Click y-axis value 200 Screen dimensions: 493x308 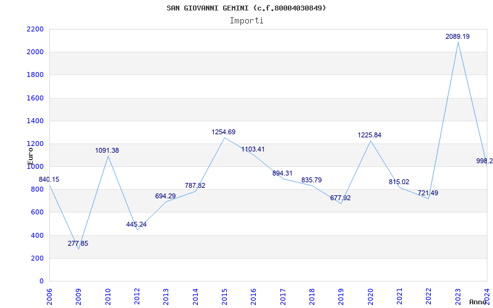[37, 258]
